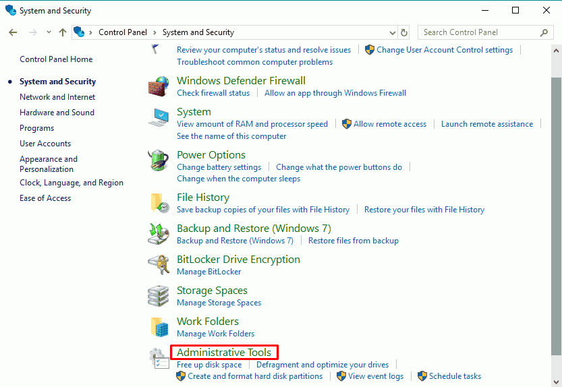
Task: Click Launch remote assistance
Action: 487,124
